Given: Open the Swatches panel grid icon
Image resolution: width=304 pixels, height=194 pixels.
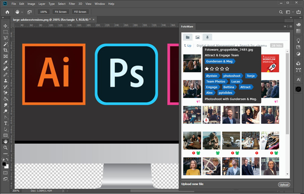Looking at the screenshot, I should [x=298, y=31].
